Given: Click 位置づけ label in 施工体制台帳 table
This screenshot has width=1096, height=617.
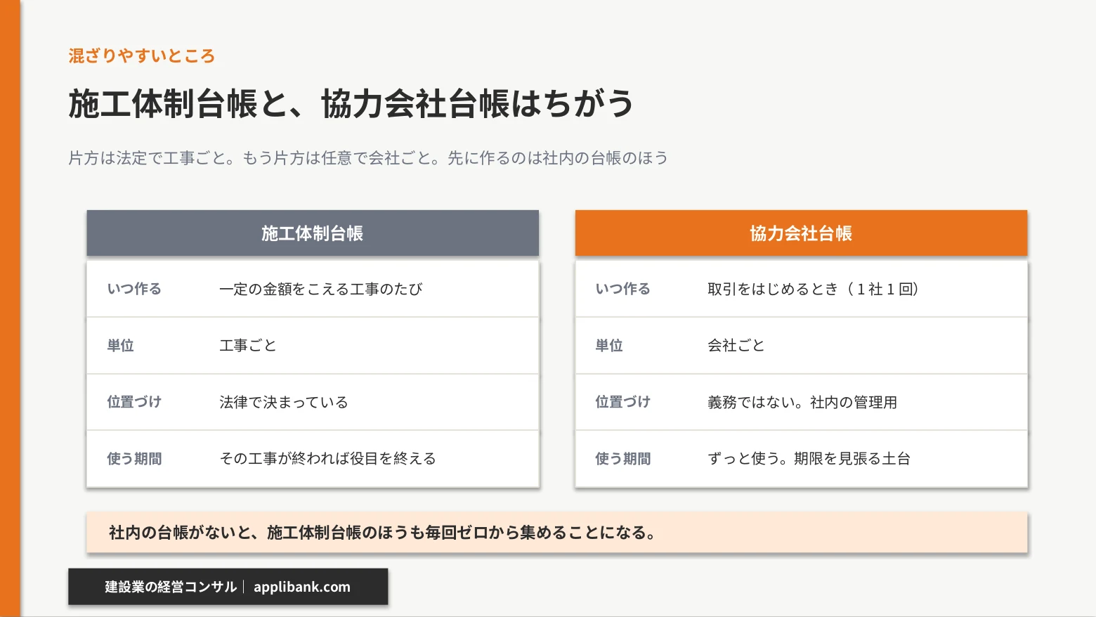Looking at the screenshot, I should [134, 402].
